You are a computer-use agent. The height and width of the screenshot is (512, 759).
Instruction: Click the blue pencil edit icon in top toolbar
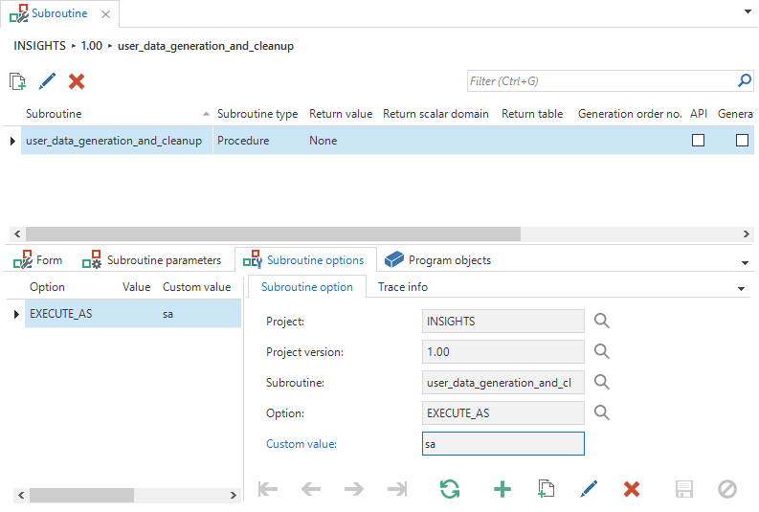click(x=47, y=82)
